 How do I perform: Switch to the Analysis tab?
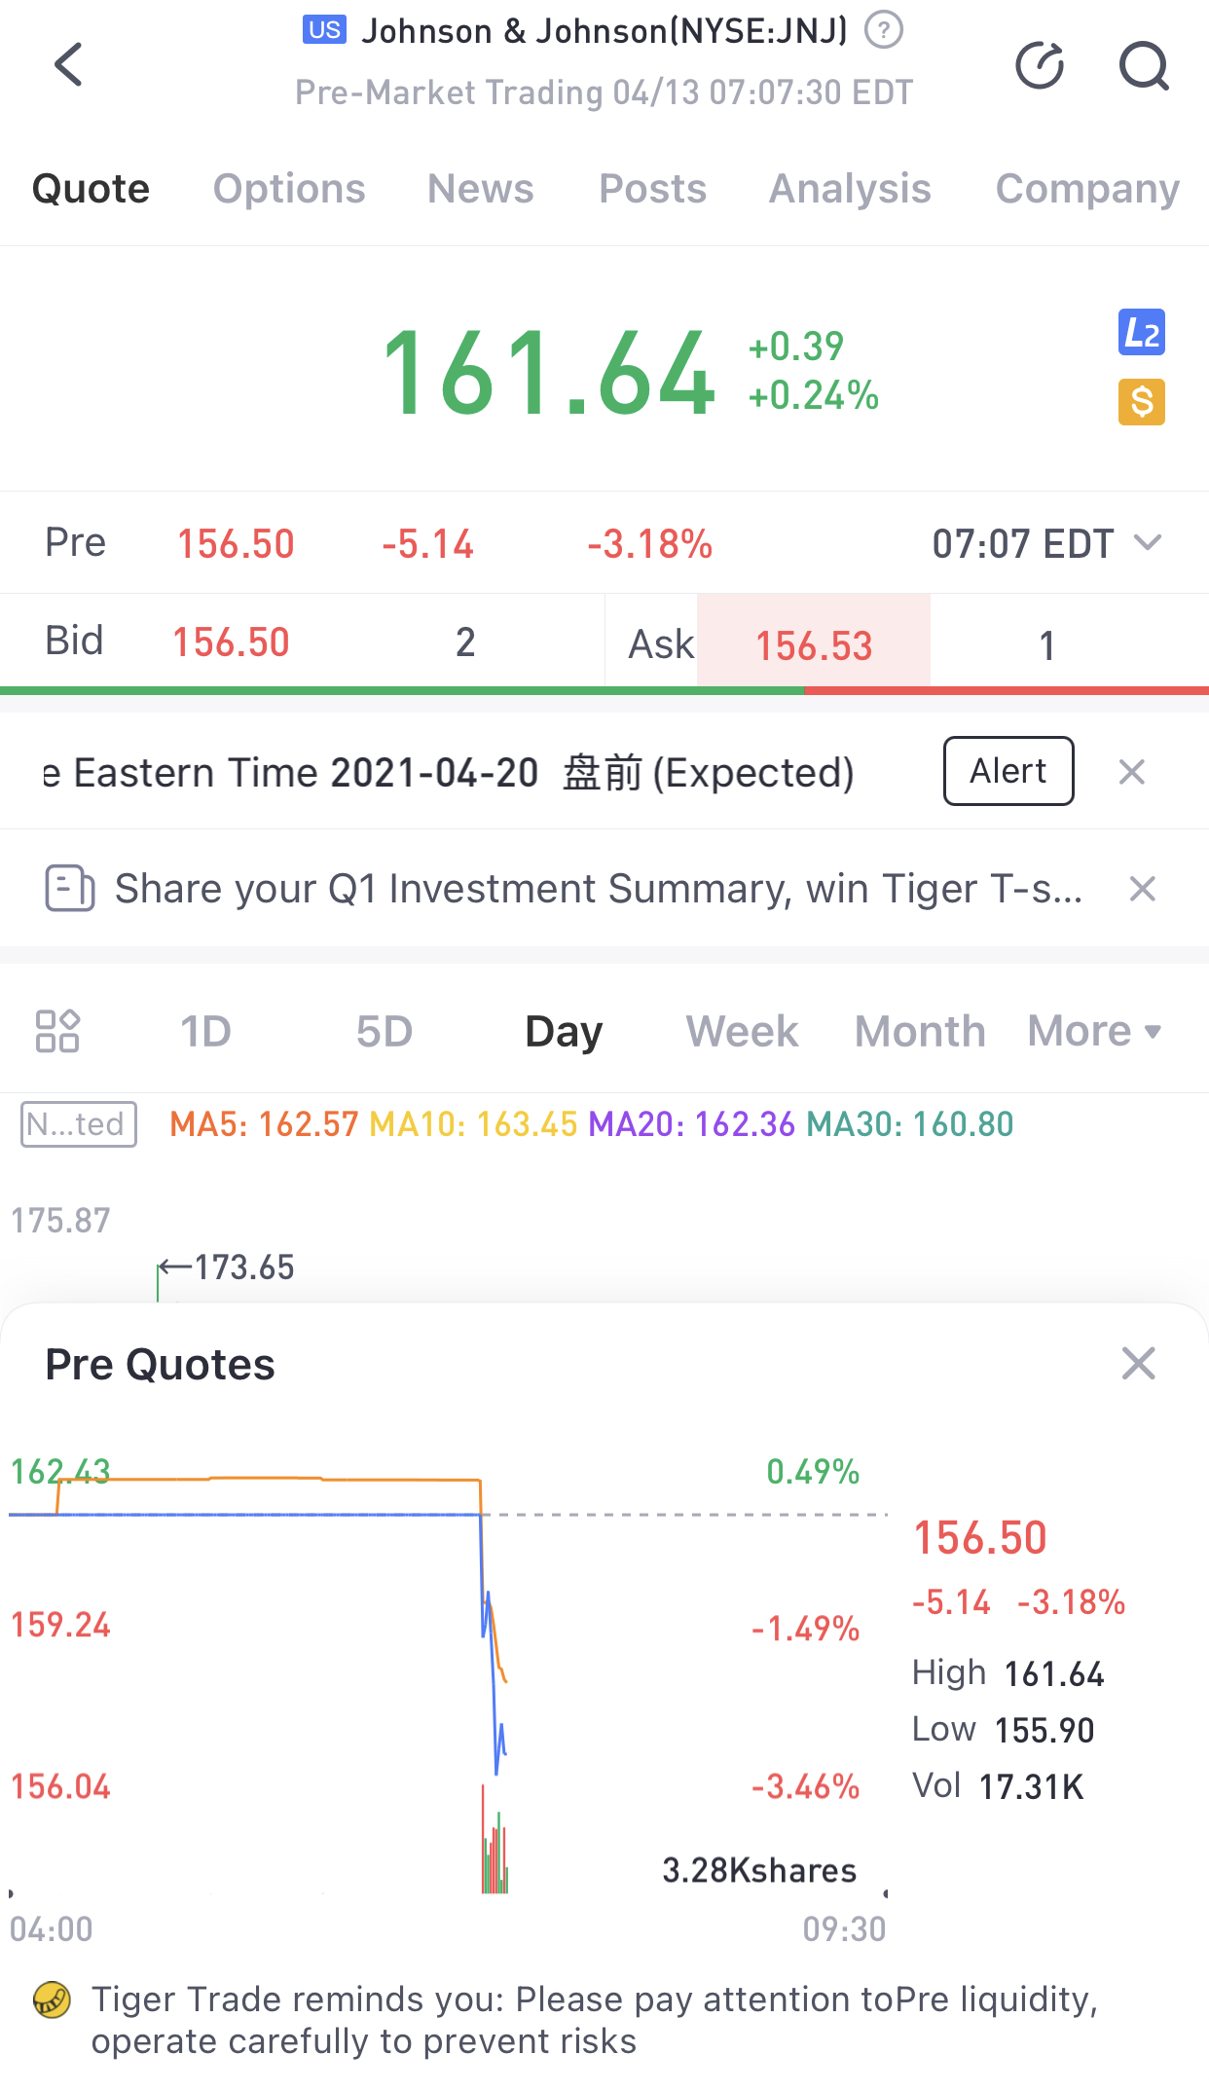point(850,189)
